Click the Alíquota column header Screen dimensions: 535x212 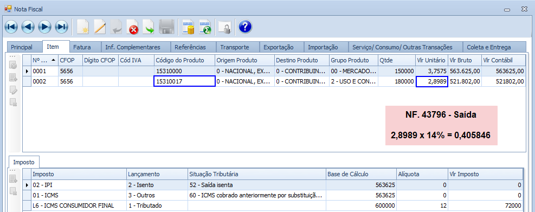(422, 174)
